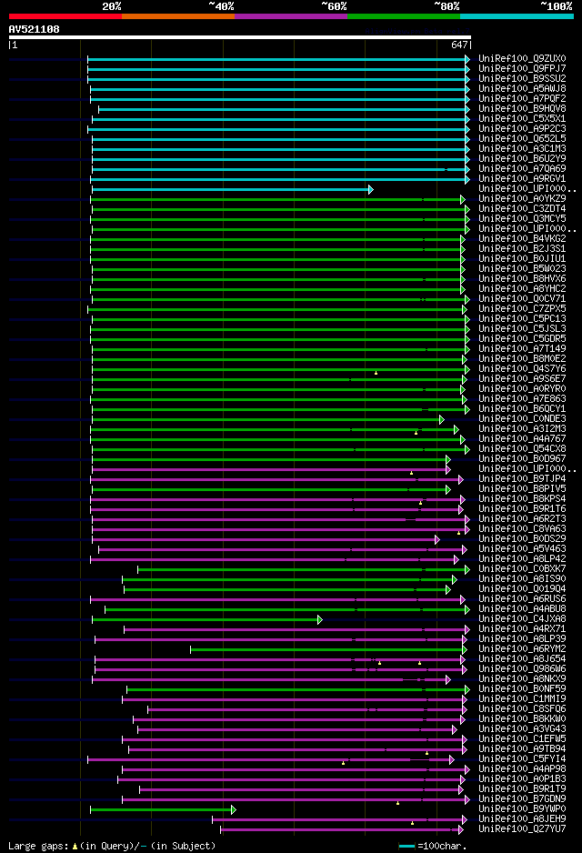Image resolution: width=582 pixels, height=853 pixels.
Task: Click the green alignment bar of UniRef100_Q0CV71
Action: (x=281, y=300)
